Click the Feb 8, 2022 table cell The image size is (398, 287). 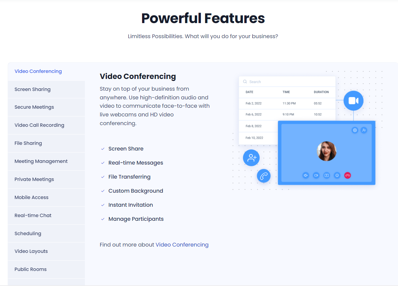(254, 126)
